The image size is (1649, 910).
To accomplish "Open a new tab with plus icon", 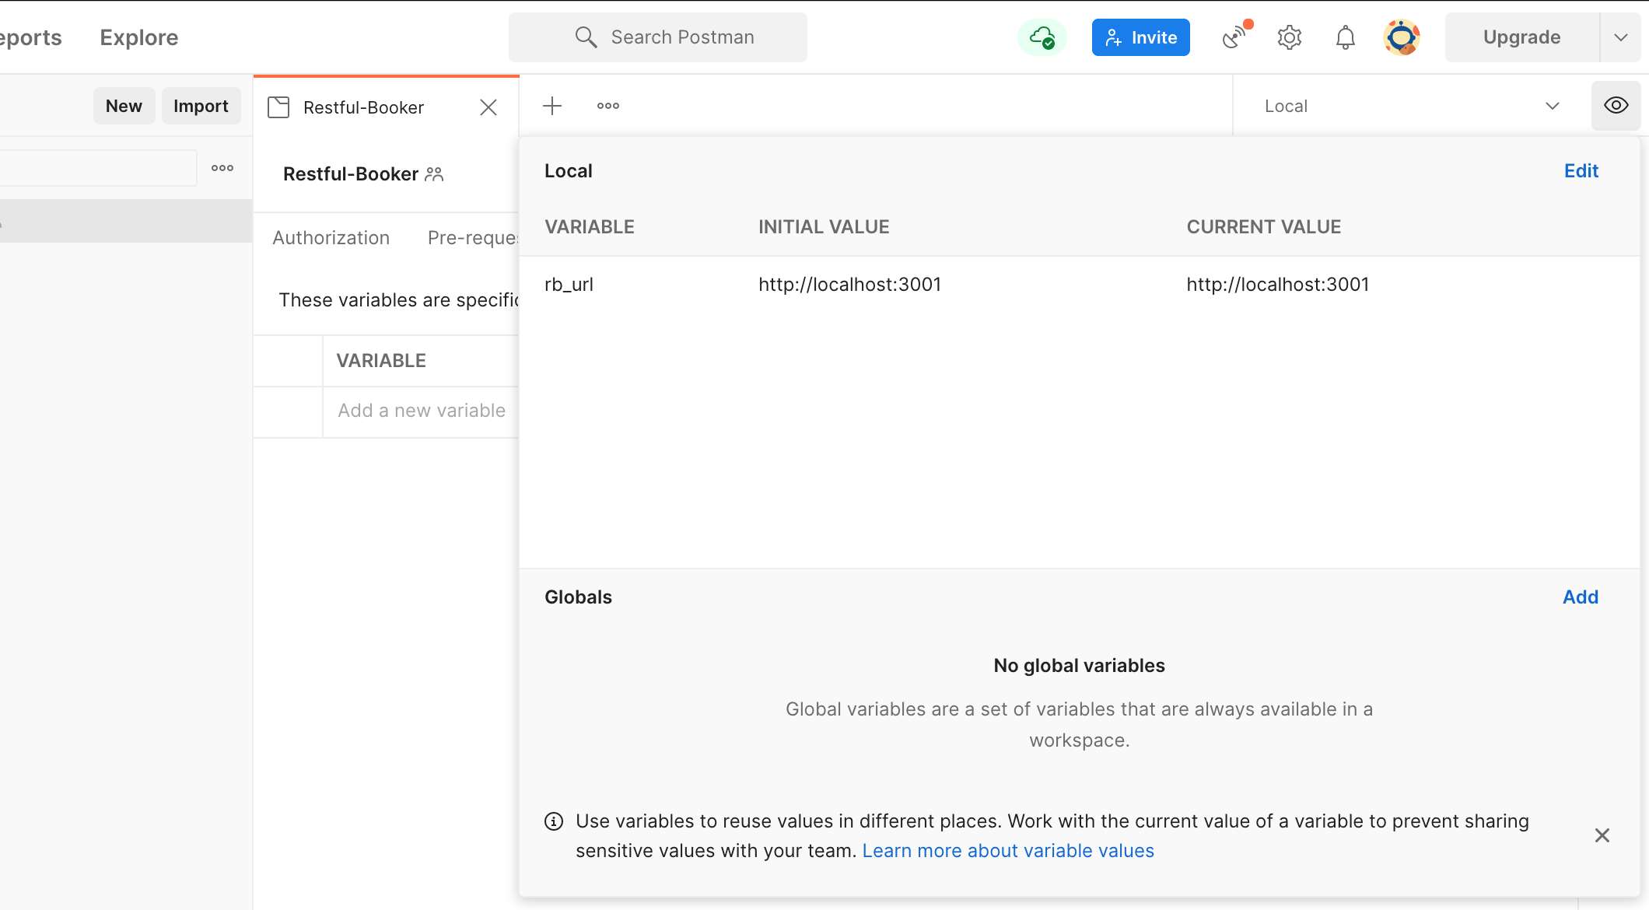I will (x=552, y=106).
